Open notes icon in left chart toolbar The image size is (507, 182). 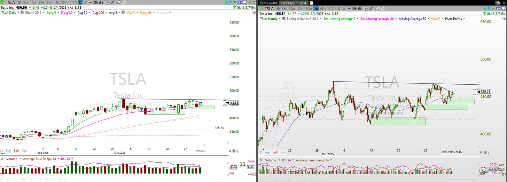click(x=118, y=2)
